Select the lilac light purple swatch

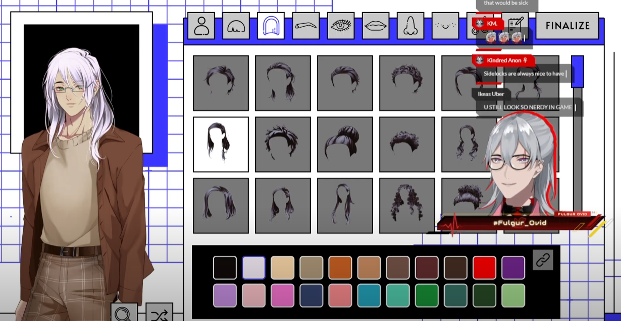coord(225,296)
